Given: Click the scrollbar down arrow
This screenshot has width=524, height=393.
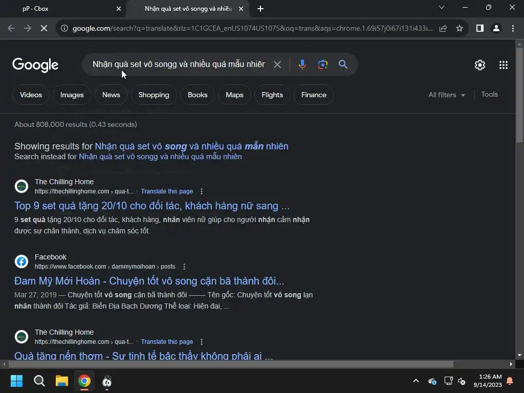Looking at the screenshot, I should 519,355.
